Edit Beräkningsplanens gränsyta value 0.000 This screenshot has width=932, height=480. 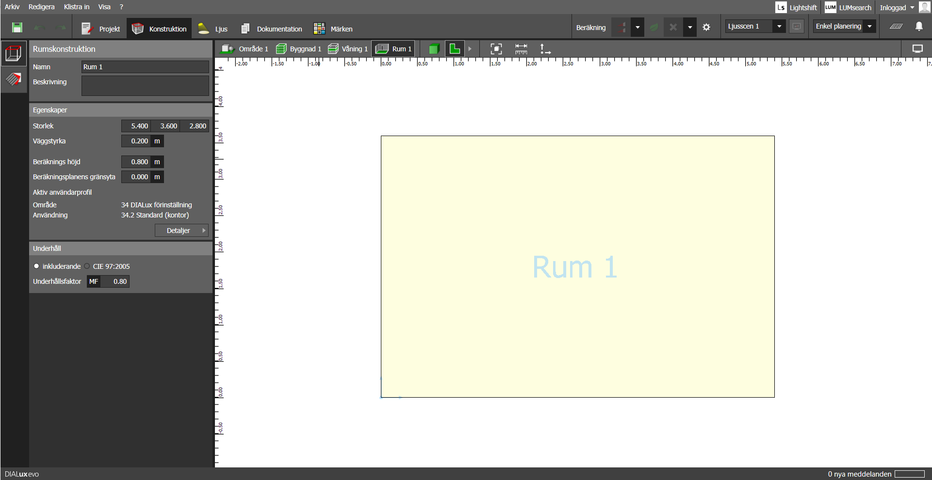click(x=136, y=177)
